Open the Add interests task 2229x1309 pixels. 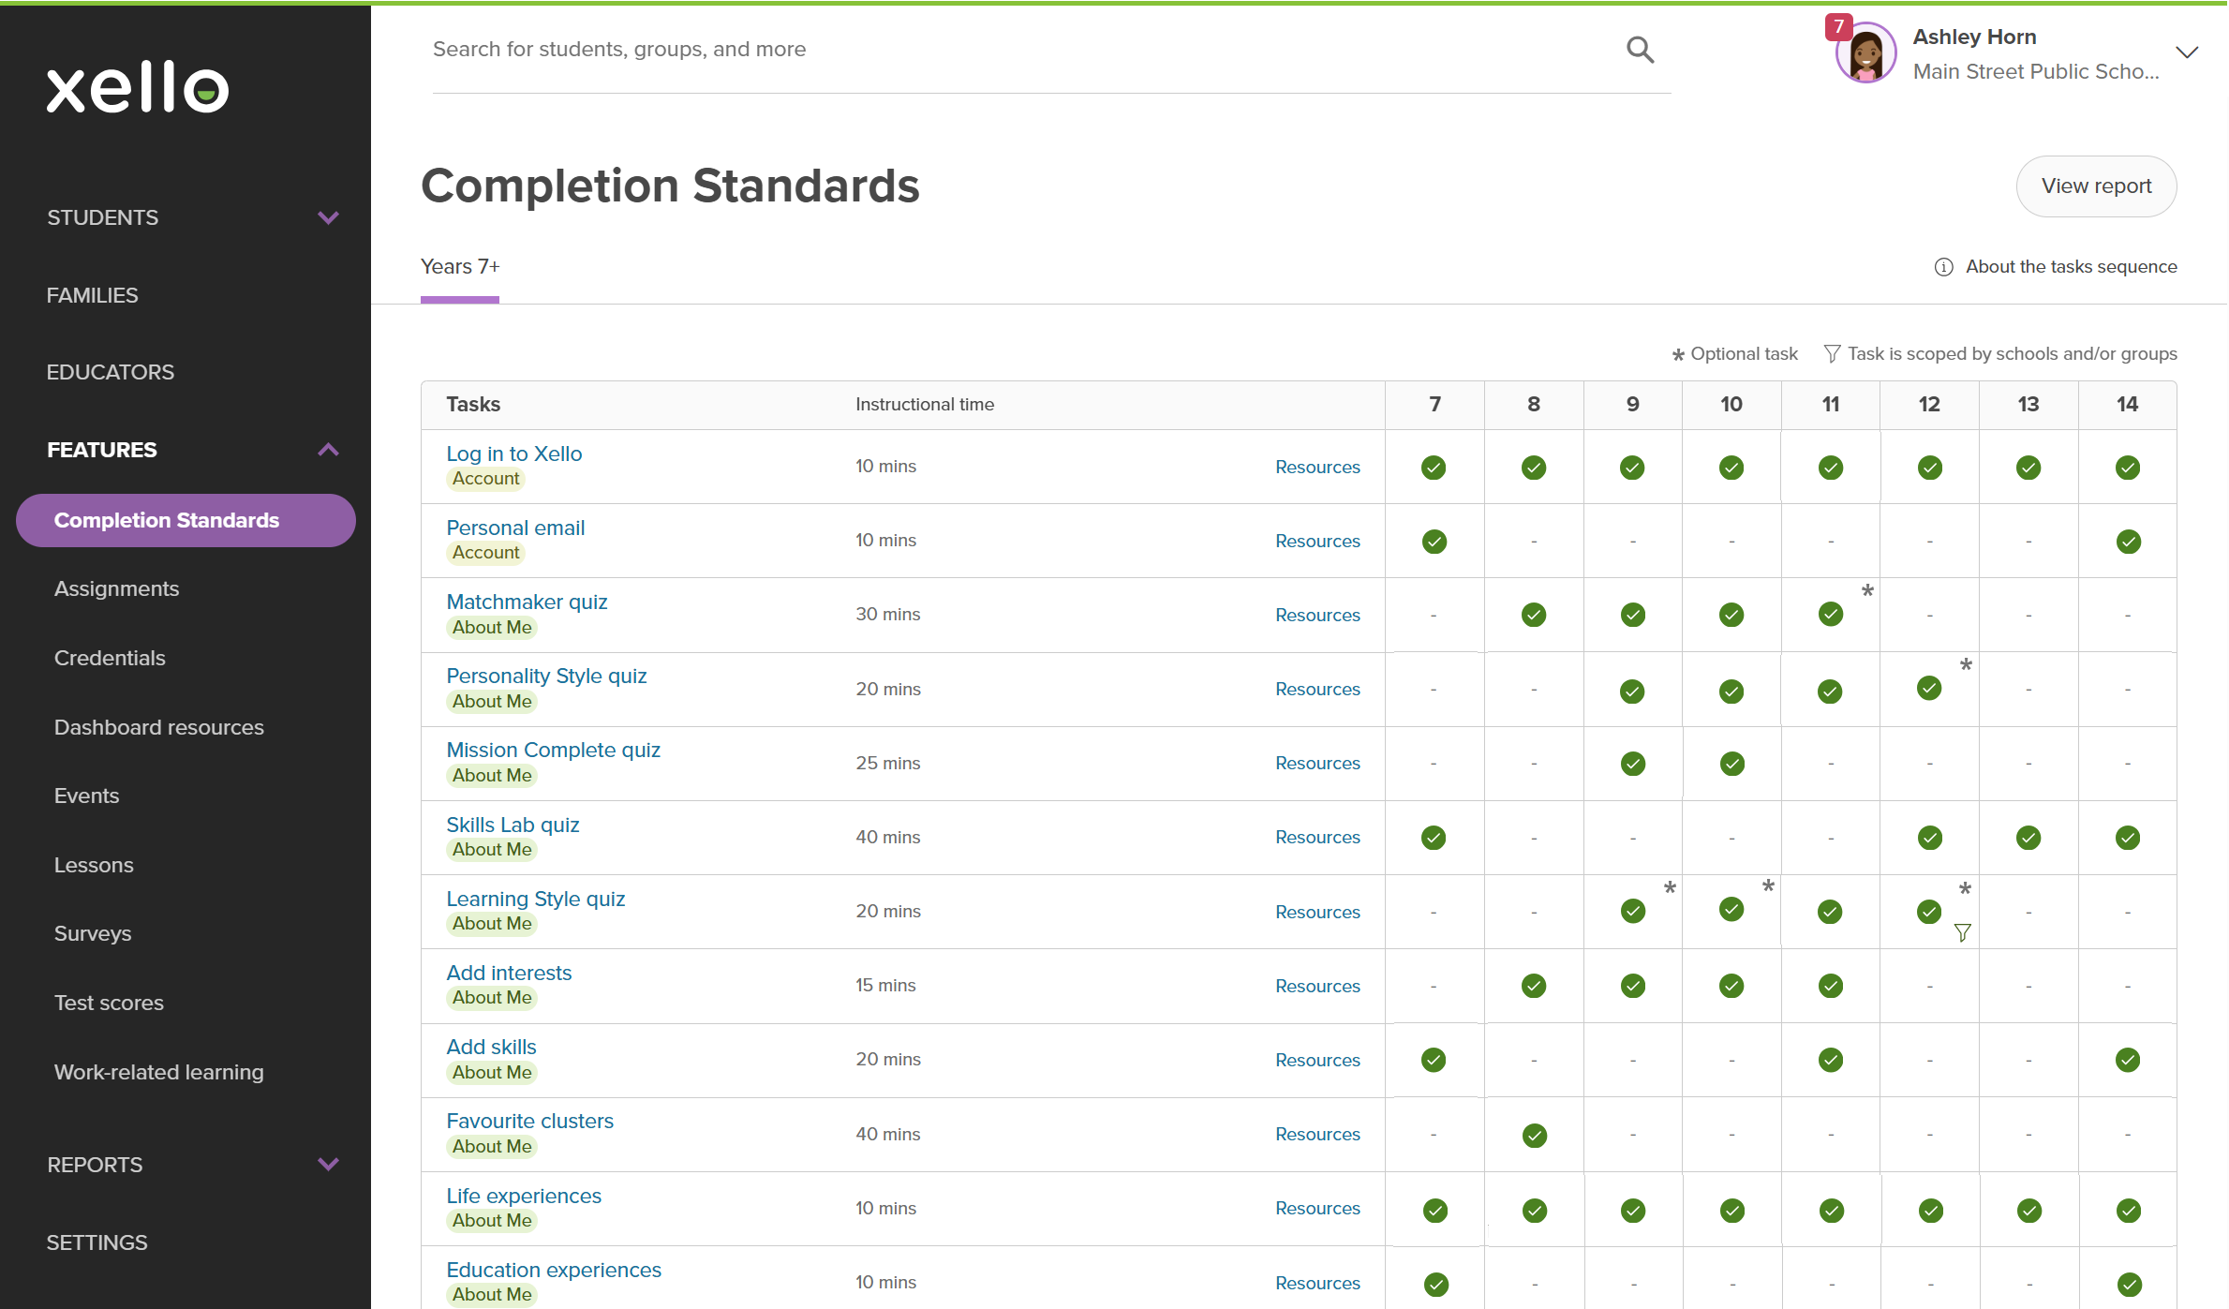click(x=509, y=973)
